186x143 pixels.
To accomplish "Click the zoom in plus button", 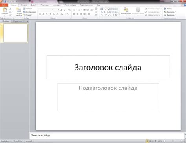I will point(181,141).
